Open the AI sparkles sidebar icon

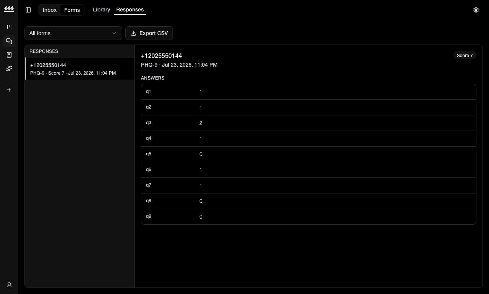click(x=9, y=69)
